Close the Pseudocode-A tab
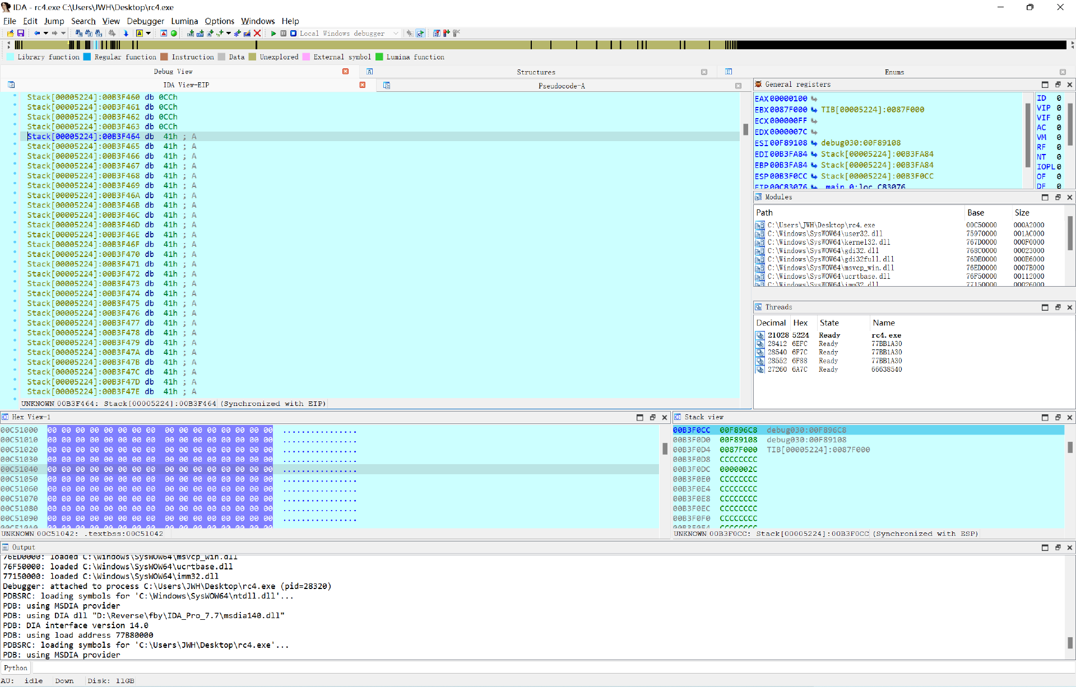Viewport: 1076px width, 687px height. click(738, 86)
